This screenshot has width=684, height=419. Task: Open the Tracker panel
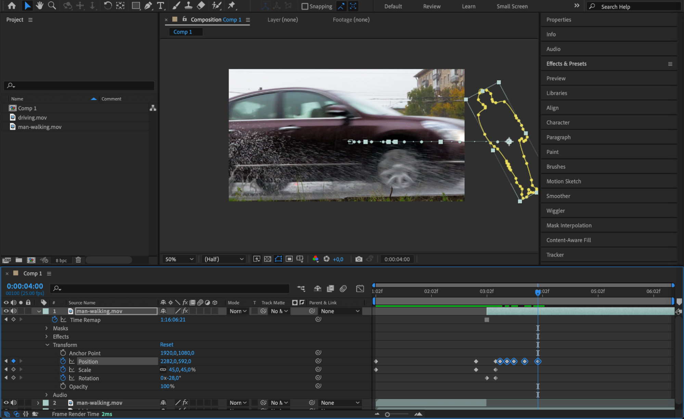click(x=555, y=255)
